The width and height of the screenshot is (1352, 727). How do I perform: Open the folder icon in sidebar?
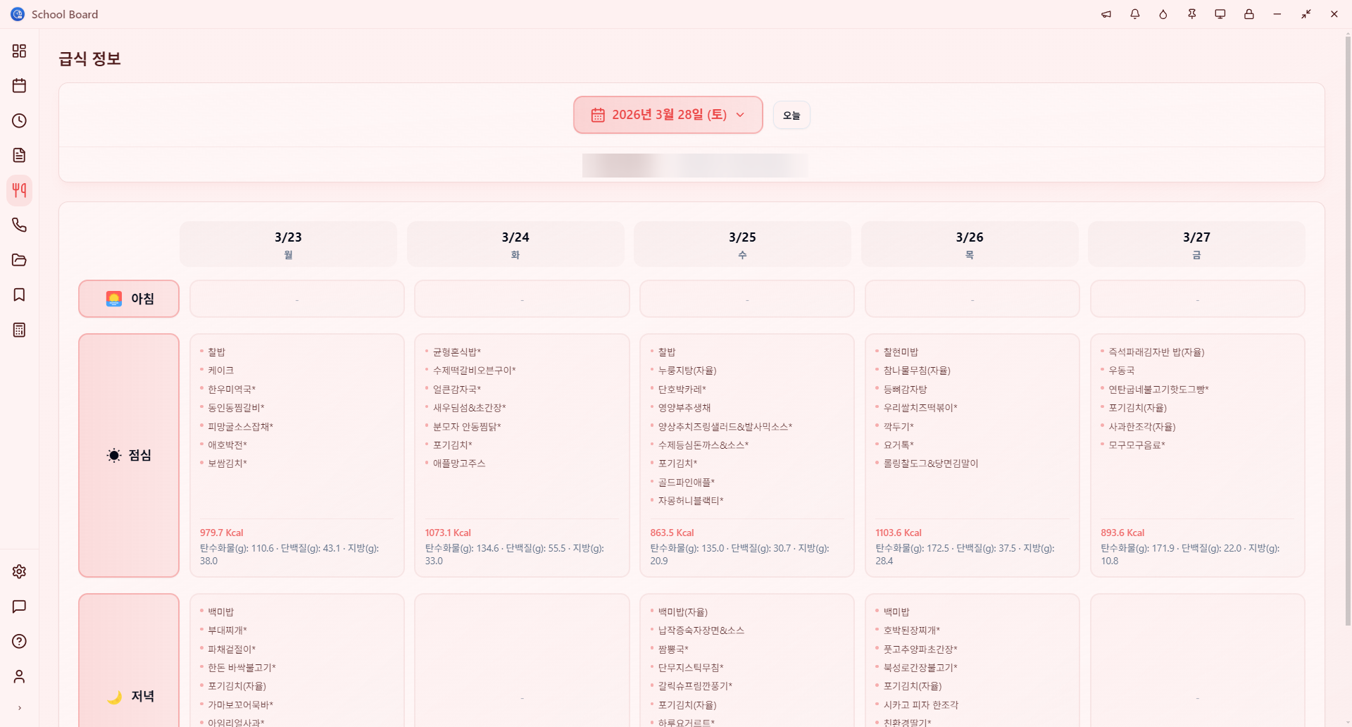coord(19,260)
